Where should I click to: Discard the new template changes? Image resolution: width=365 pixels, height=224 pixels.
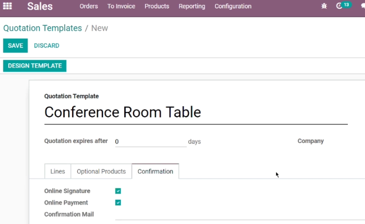coord(46,45)
